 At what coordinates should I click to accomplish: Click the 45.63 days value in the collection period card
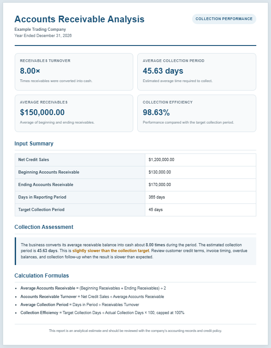(x=163, y=71)
